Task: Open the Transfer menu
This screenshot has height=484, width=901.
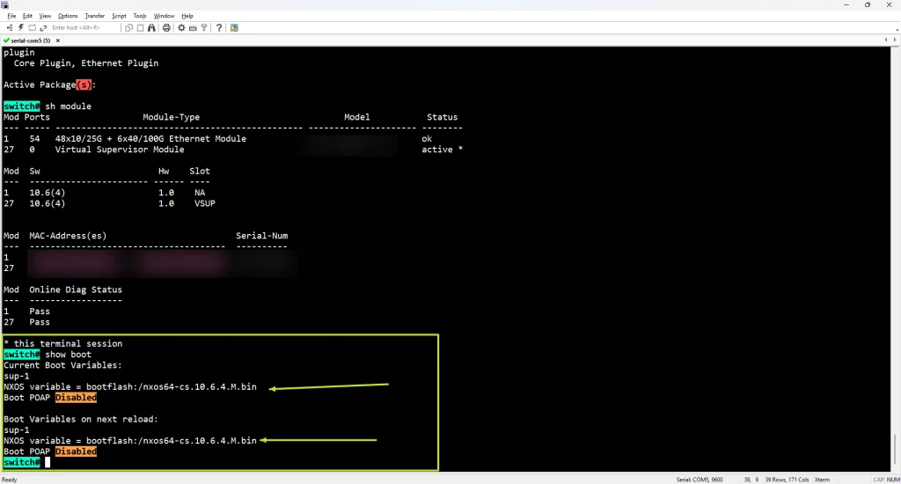Action: 95,16
